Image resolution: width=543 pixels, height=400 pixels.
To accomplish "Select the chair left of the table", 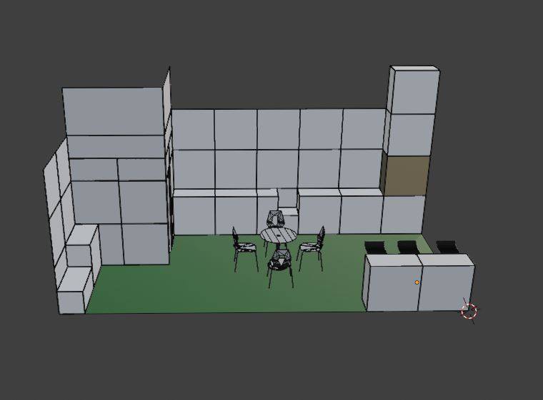I will click(244, 248).
